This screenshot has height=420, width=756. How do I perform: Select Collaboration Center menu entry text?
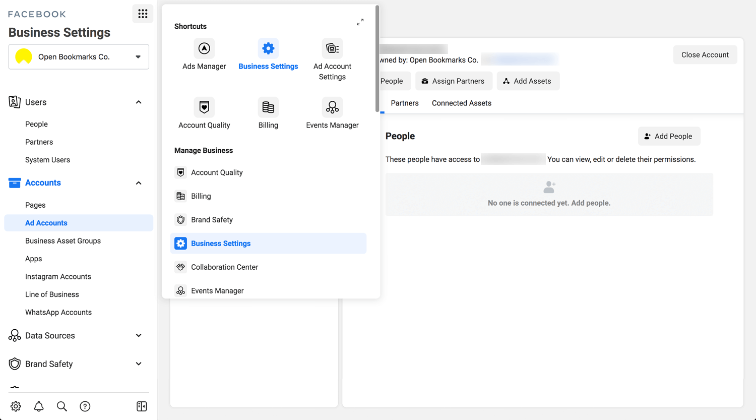pyautogui.click(x=224, y=267)
